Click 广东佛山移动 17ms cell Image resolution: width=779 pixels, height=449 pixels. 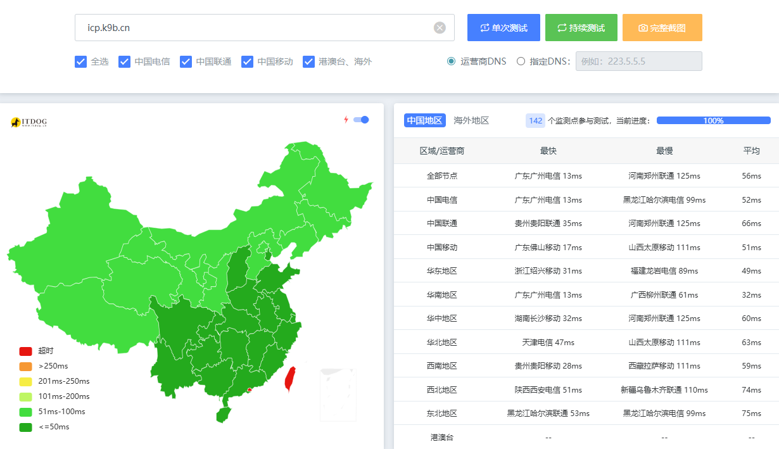[x=548, y=247]
